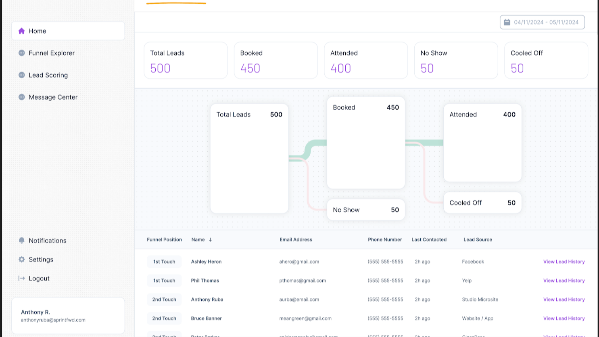Select the Booked summary card showing 450
The width and height of the screenshot is (599, 337).
click(275, 61)
